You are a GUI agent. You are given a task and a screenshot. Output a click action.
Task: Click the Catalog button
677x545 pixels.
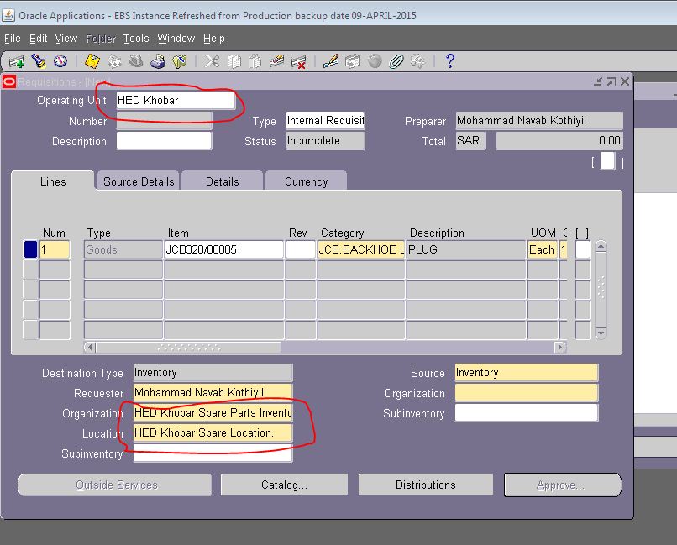(x=283, y=484)
